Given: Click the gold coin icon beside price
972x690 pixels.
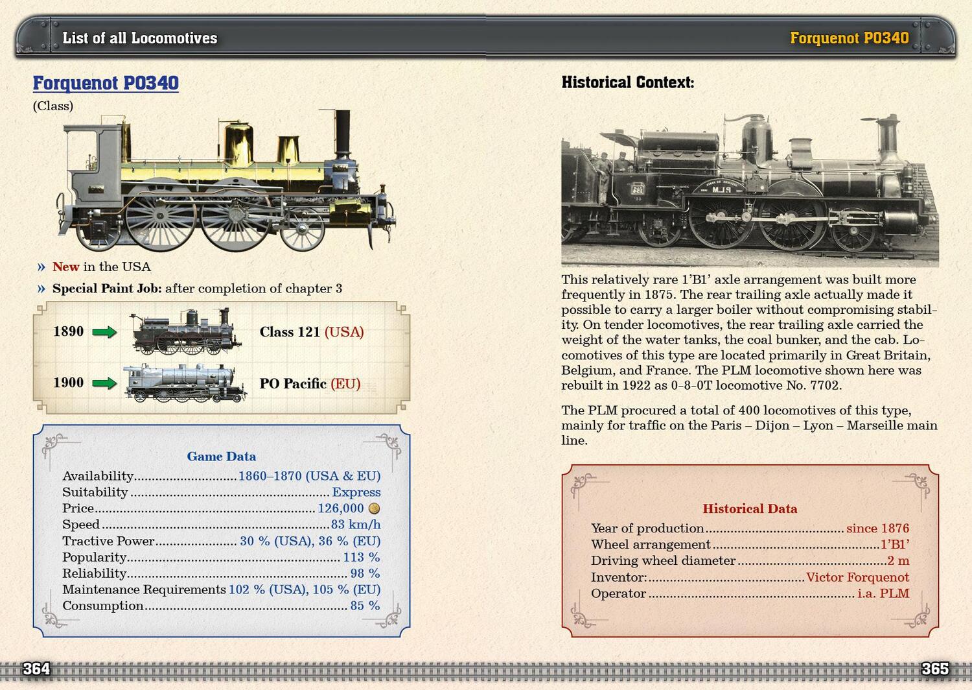Looking at the screenshot, I should pyautogui.click(x=374, y=508).
